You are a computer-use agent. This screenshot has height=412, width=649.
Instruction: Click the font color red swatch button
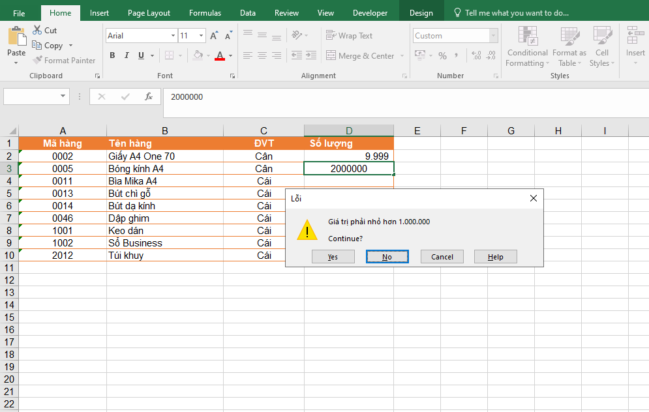coord(220,56)
